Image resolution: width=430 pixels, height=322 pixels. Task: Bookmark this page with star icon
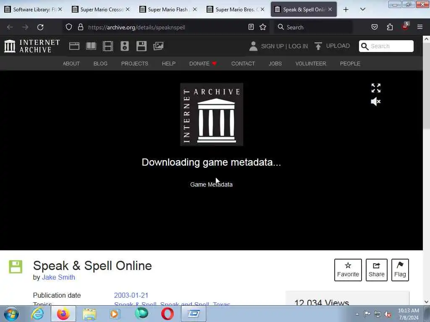(x=263, y=27)
